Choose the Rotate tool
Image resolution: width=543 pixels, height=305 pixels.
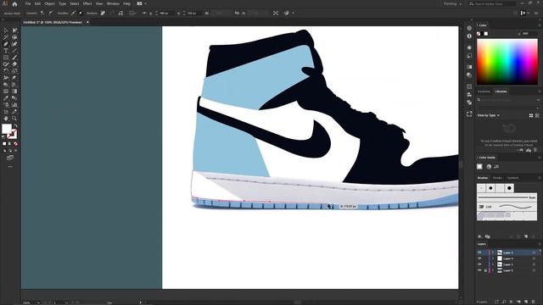(6, 71)
